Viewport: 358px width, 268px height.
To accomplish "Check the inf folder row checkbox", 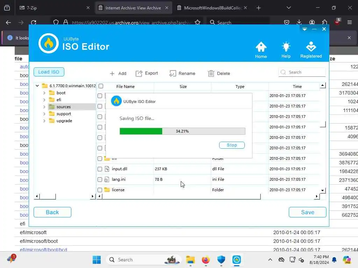I will point(100,159).
